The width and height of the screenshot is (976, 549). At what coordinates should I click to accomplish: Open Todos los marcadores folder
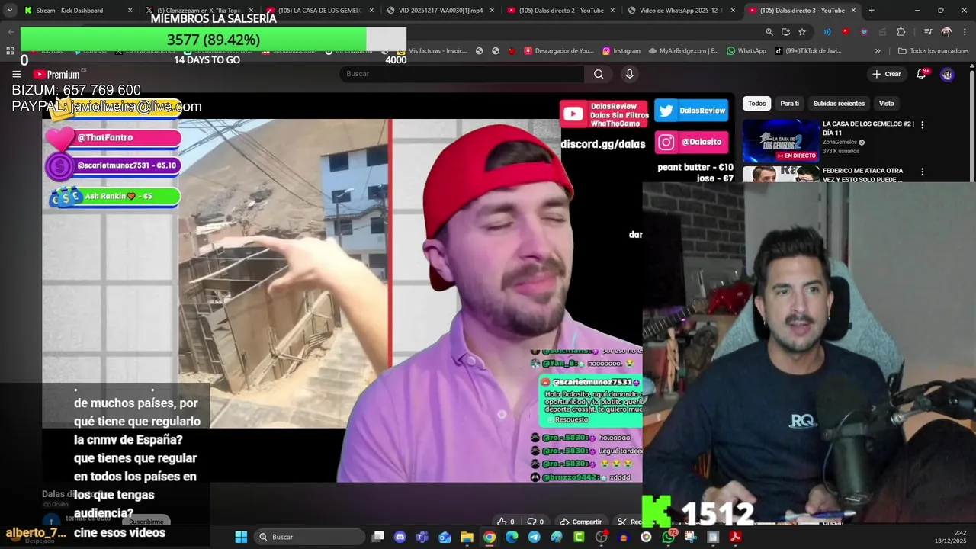933,51
